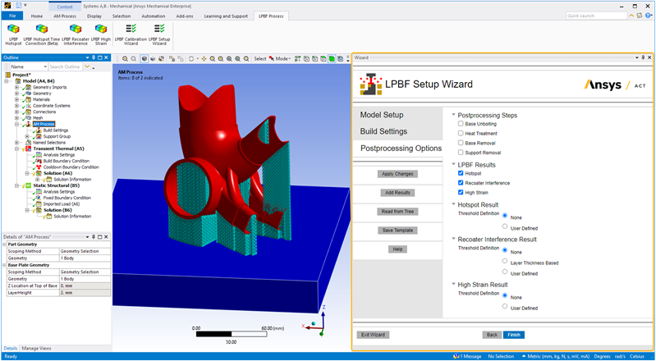Open LPBF Hotspot Time Correction (Beta)
The height and width of the screenshot is (361, 656).
(x=41, y=34)
